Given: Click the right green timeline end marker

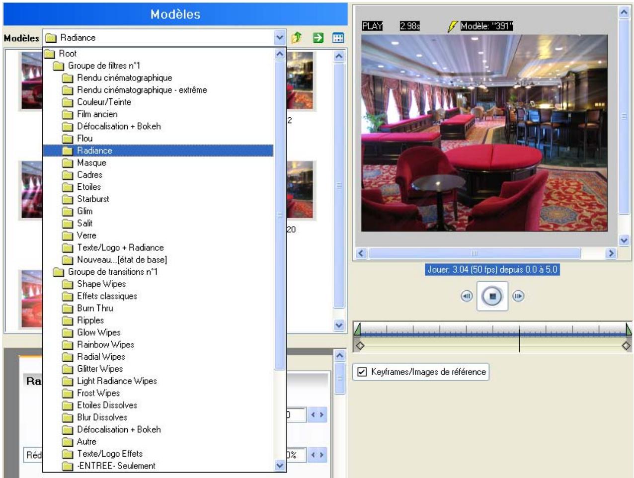Looking at the screenshot, I should [629, 329].
